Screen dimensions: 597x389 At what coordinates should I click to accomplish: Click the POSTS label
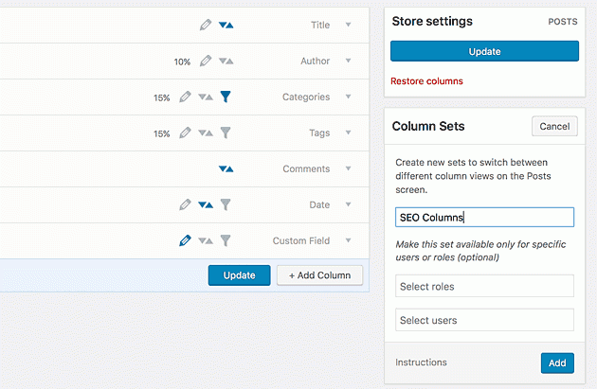coord(563,22)
